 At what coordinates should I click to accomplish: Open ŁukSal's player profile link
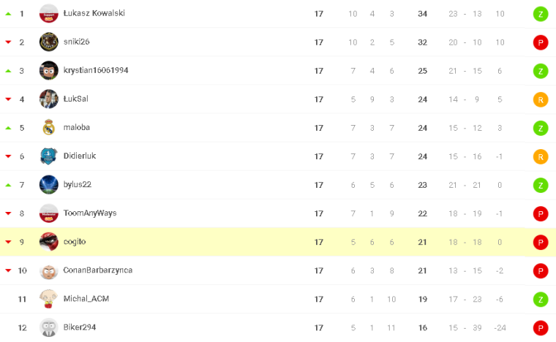(75, 99)
